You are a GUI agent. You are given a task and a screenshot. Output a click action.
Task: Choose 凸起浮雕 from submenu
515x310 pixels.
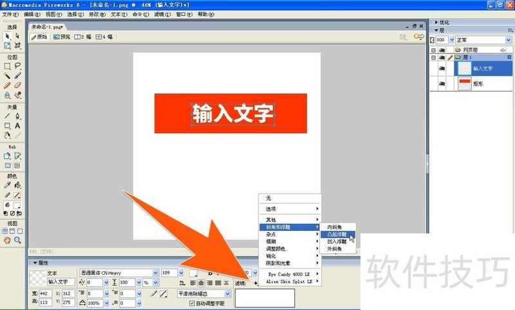338,234
